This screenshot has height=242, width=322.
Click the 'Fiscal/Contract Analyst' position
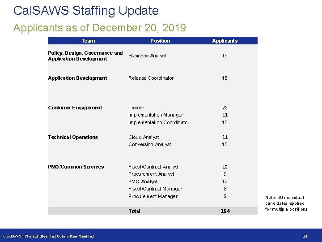click(153, 167)
